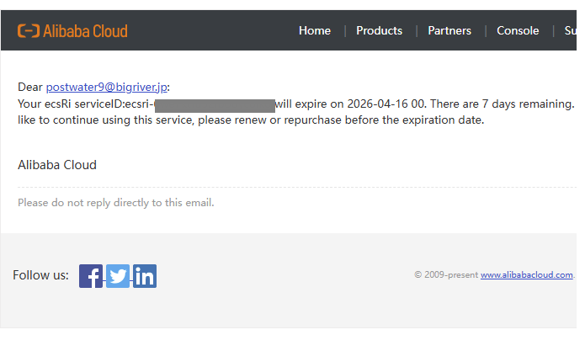Open the Twitter follow icon
This screenshot has height=351, width=585.
point(118,276)
